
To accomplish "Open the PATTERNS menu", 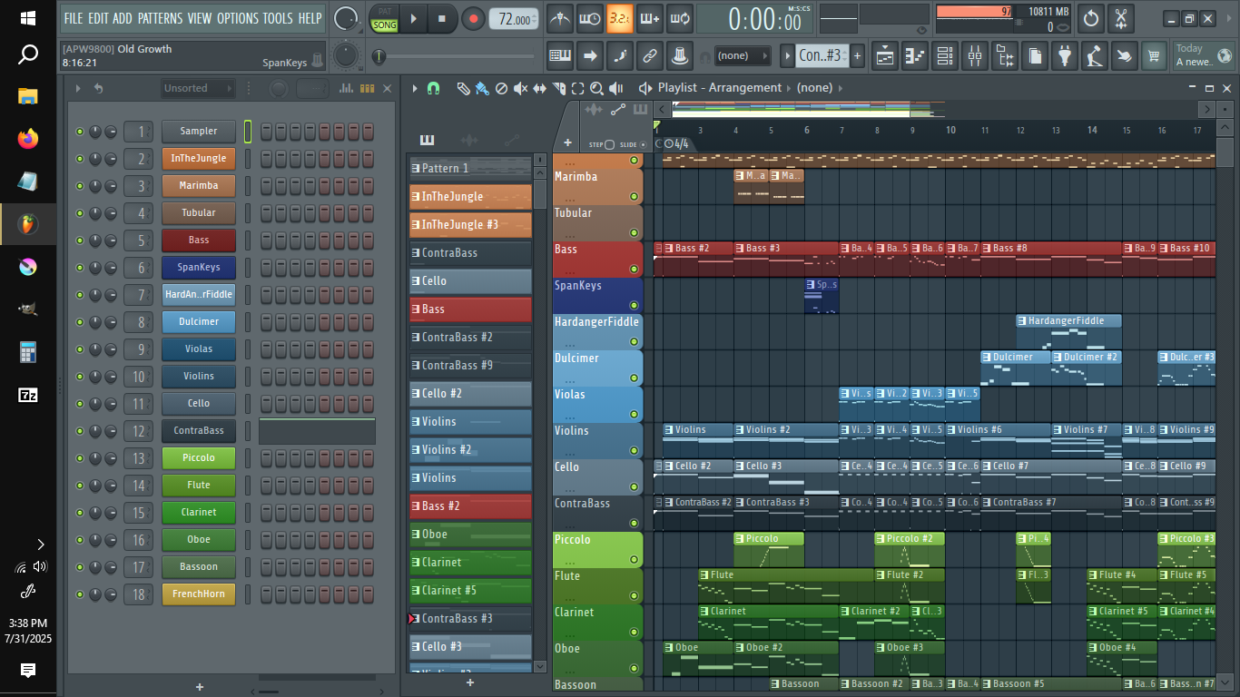I will pos(160,18).
